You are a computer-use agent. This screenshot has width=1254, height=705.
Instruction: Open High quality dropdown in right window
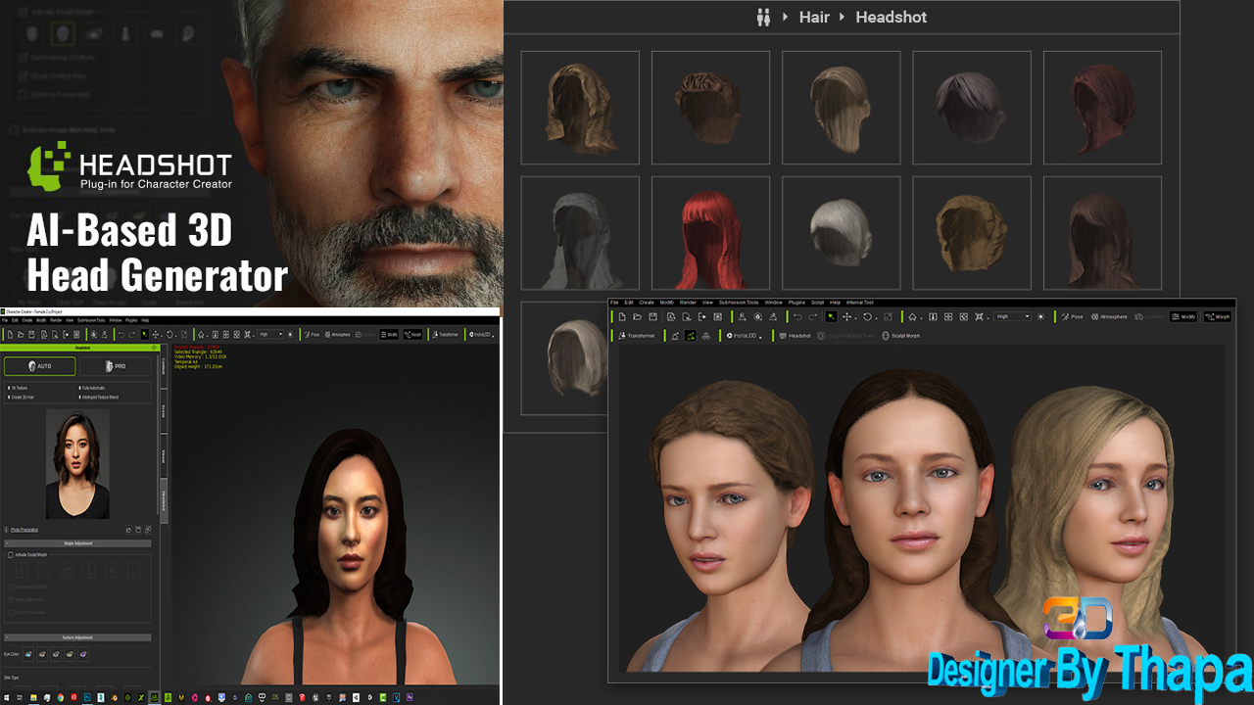(x=1013, y=316)
